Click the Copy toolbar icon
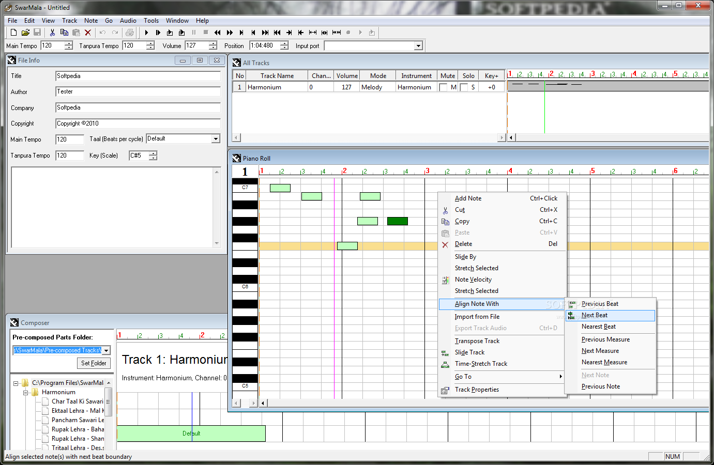This screenshot has height=465, width=714. 64,33
